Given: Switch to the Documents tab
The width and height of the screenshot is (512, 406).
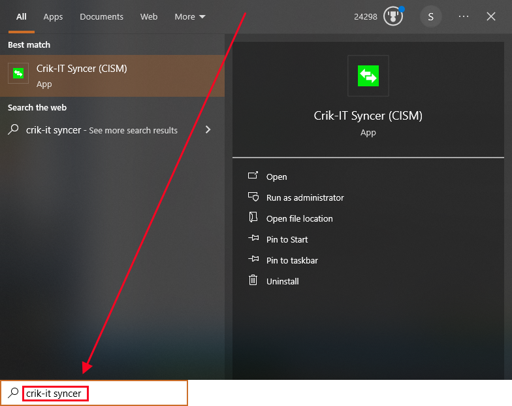Looking at the screenshot, I should (101, 16).
